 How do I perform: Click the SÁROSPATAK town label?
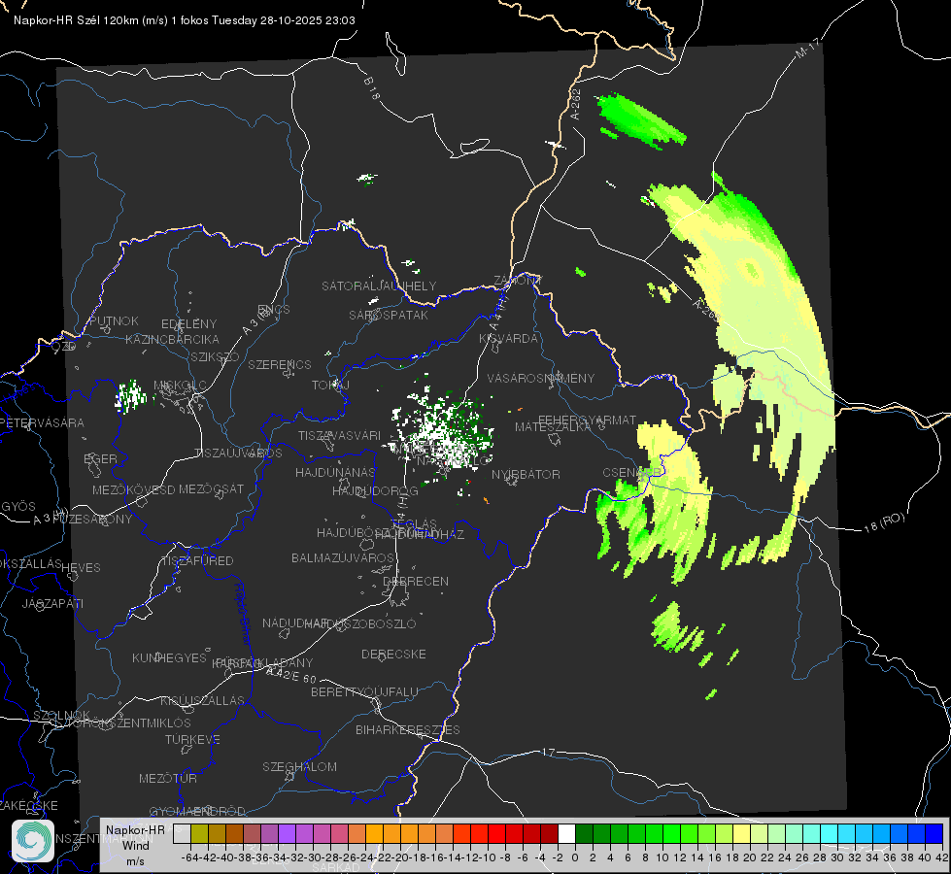pos(389,315)
